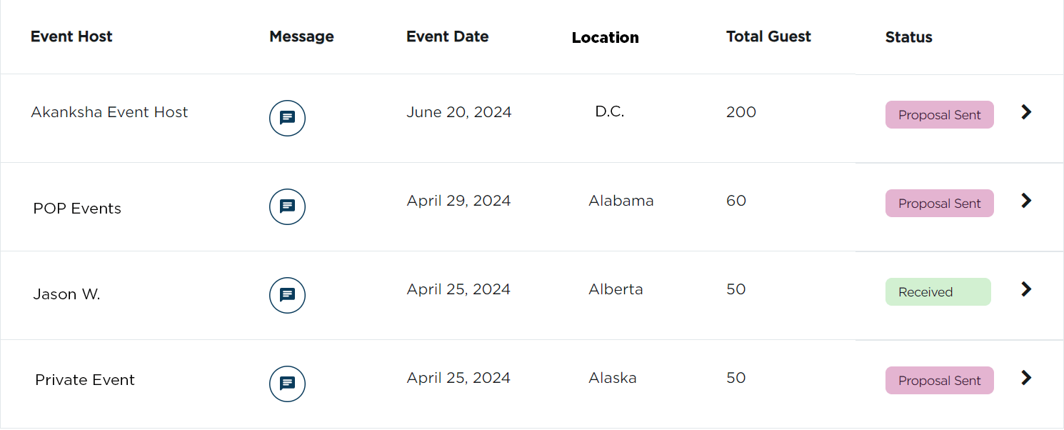Select the Jason W. host name
The width and height of the screenshot is (1064, 430).
(66, 294)
